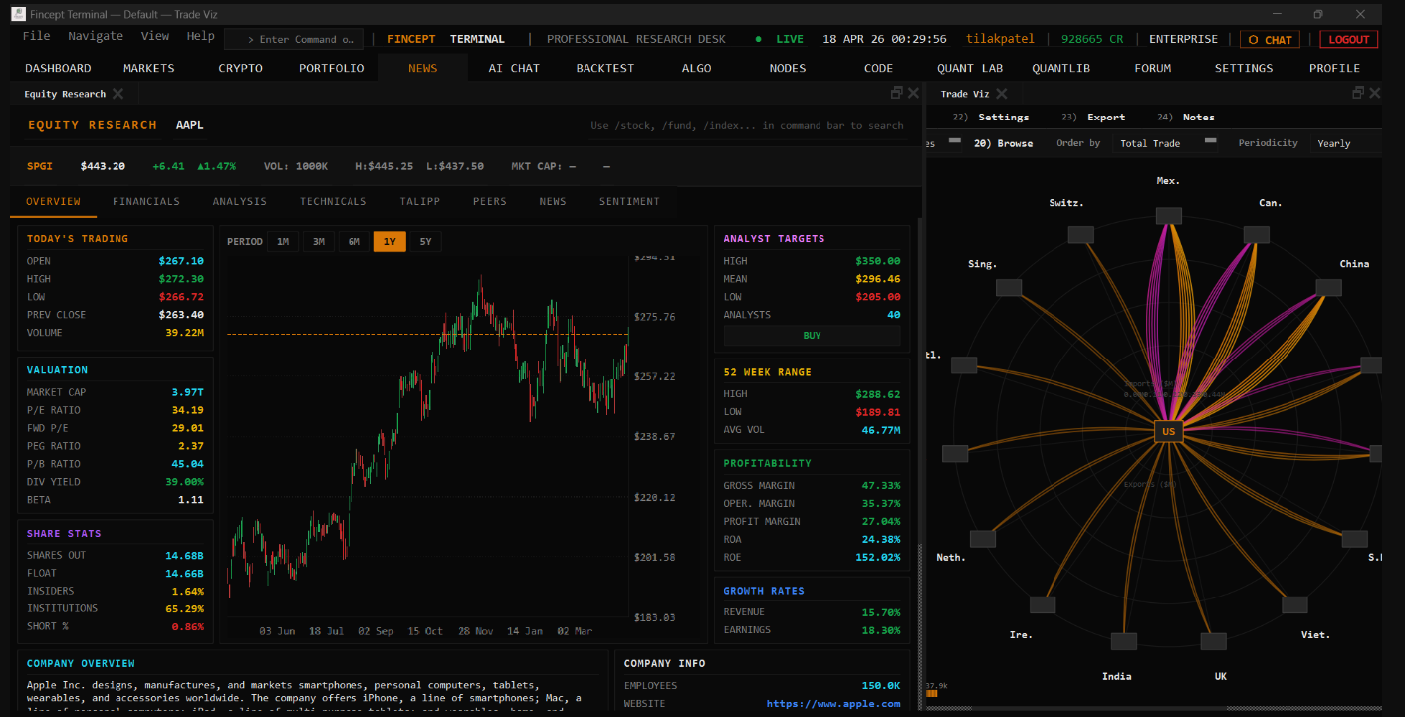Select the Neth. node square in trade chart

982,539
